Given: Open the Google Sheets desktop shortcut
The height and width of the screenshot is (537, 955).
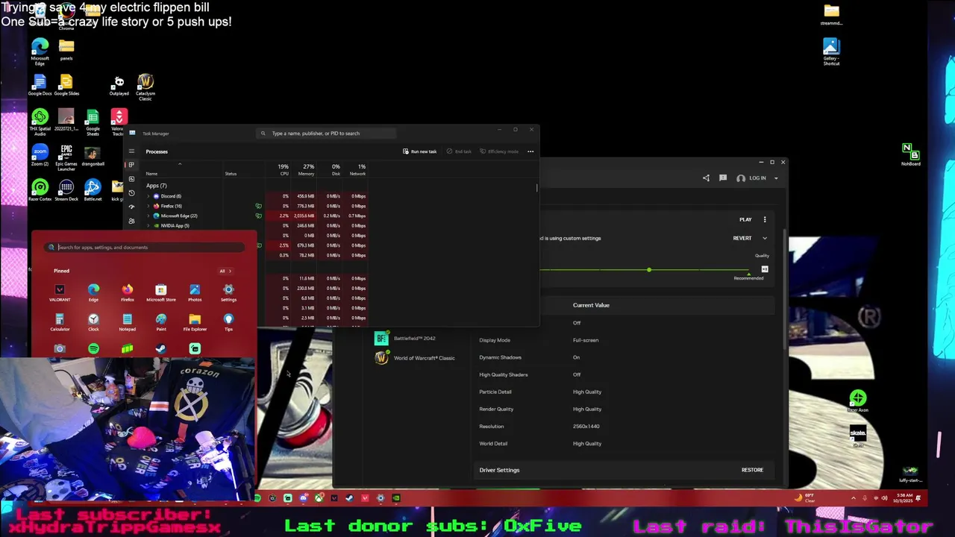Looking at the screenshot, I should pyautogui.click(x=93, y=122).
